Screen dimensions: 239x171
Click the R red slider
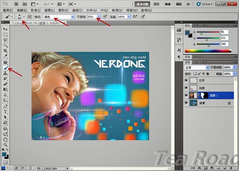[208, 32]
